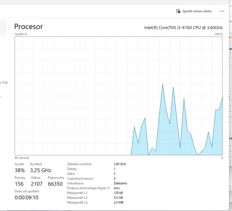Click the Virtualizace Zakázáno value
The height and width of the screenshot is (211, 232).
120,183
